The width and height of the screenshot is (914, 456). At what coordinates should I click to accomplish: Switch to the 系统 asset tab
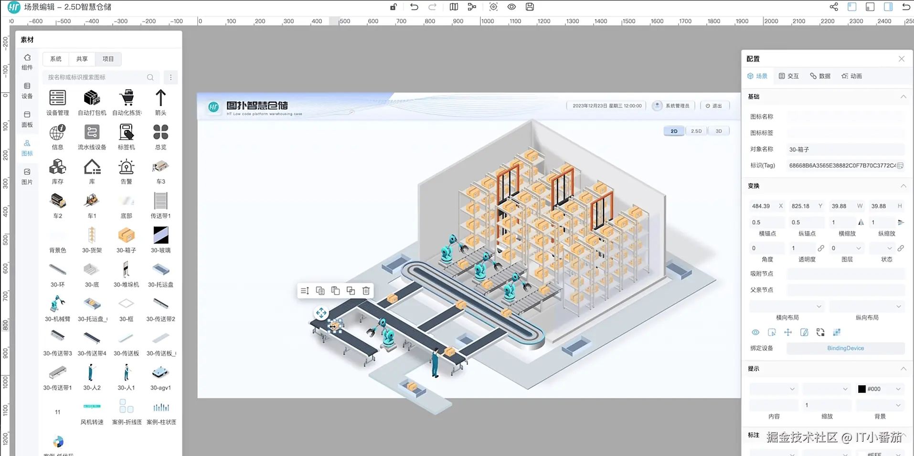click(56, 59)
